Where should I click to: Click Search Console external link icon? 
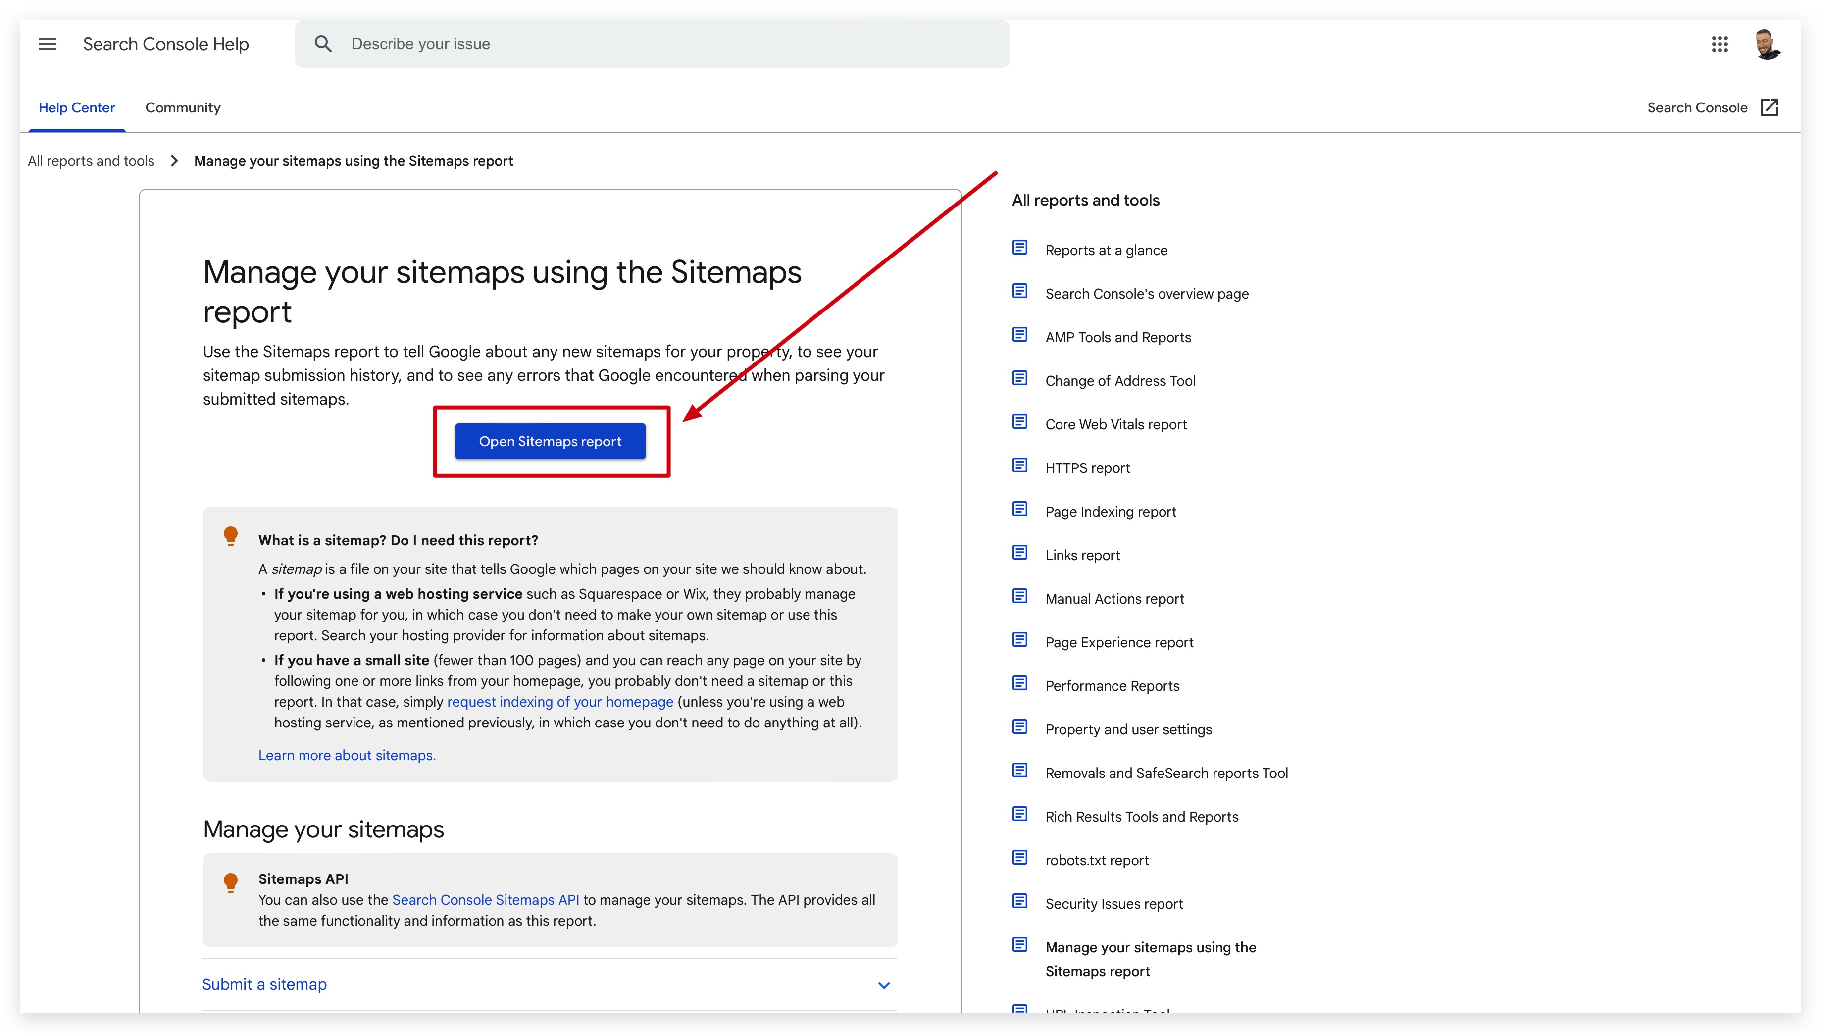1769,107
